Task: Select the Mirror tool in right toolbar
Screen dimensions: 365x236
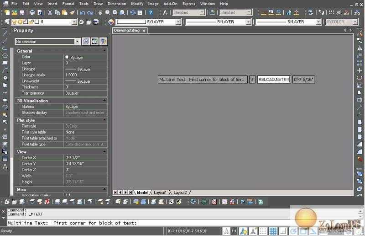Action: tap(360, 48)
